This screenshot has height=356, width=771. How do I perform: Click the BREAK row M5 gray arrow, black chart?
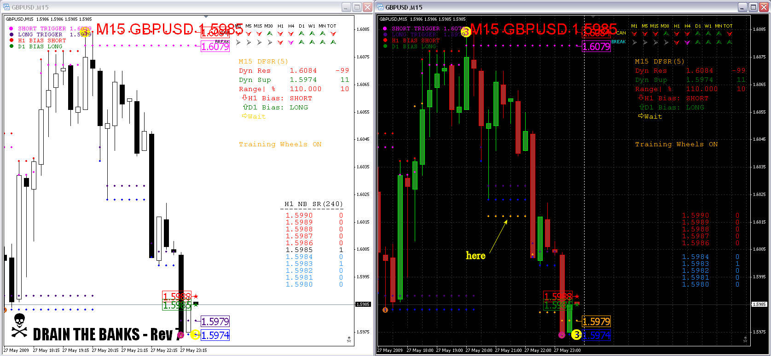point(645,42)
